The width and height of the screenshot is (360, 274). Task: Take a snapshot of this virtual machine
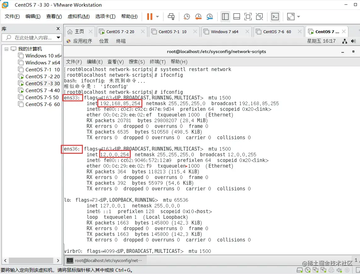click(x=187, y=16)
